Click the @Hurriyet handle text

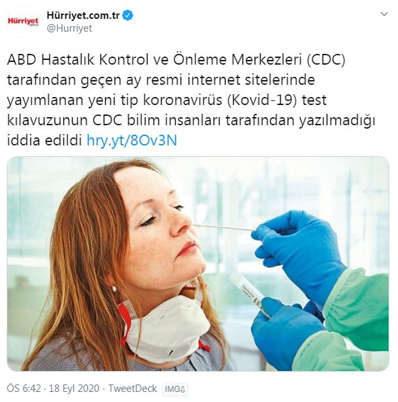point(69,28)
